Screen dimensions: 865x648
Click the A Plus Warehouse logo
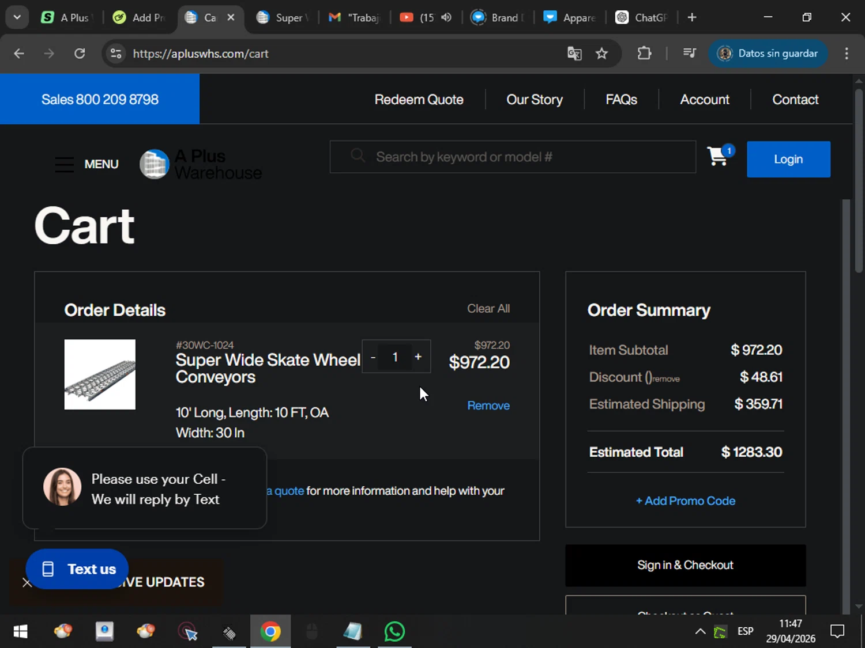click(201, 164)
